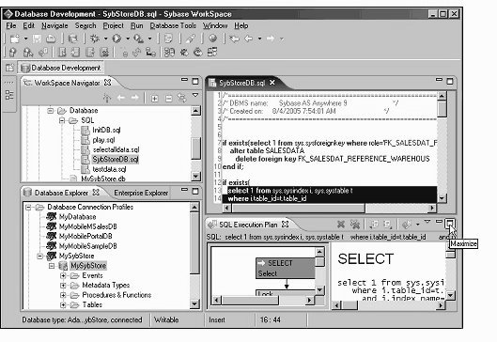Close the SybStoreDB.sql editor tab

coord(272,83)
